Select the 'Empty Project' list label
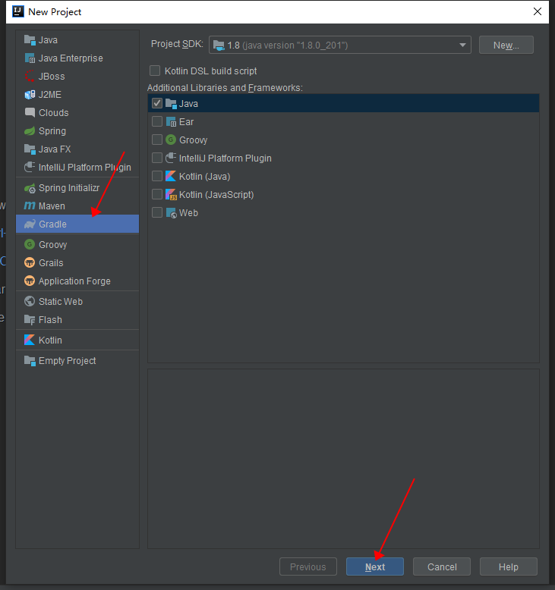The height and width of the screenshot is (590, 555). coord(68,360)
